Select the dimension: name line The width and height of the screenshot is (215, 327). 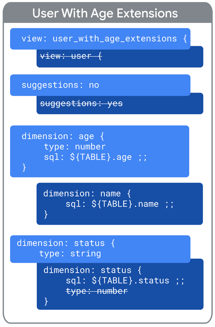87,194
